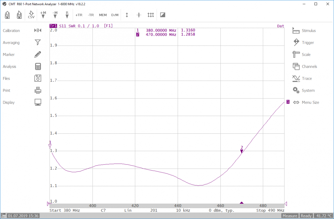Click the D/M data/memory toolbar button
334x219 pixels.
[115, 15]
